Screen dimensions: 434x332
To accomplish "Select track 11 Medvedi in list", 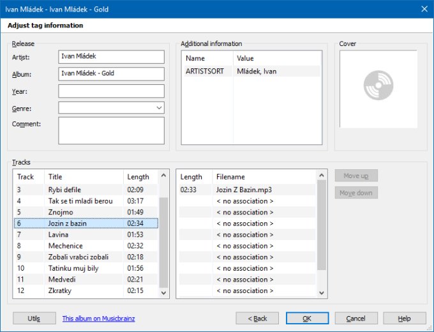I will coord(86,279).
